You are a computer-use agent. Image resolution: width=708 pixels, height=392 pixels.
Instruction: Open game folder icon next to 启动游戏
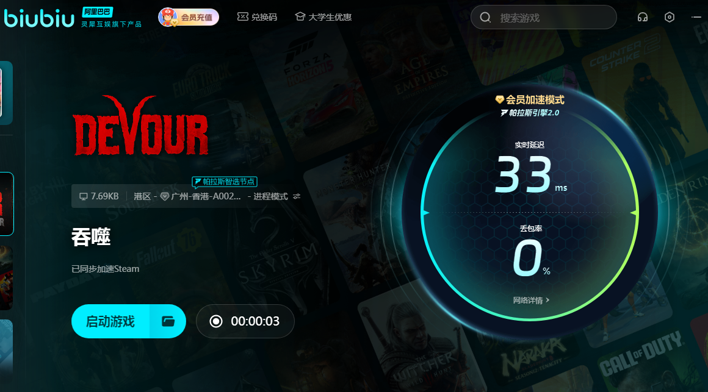pos(168,321)
